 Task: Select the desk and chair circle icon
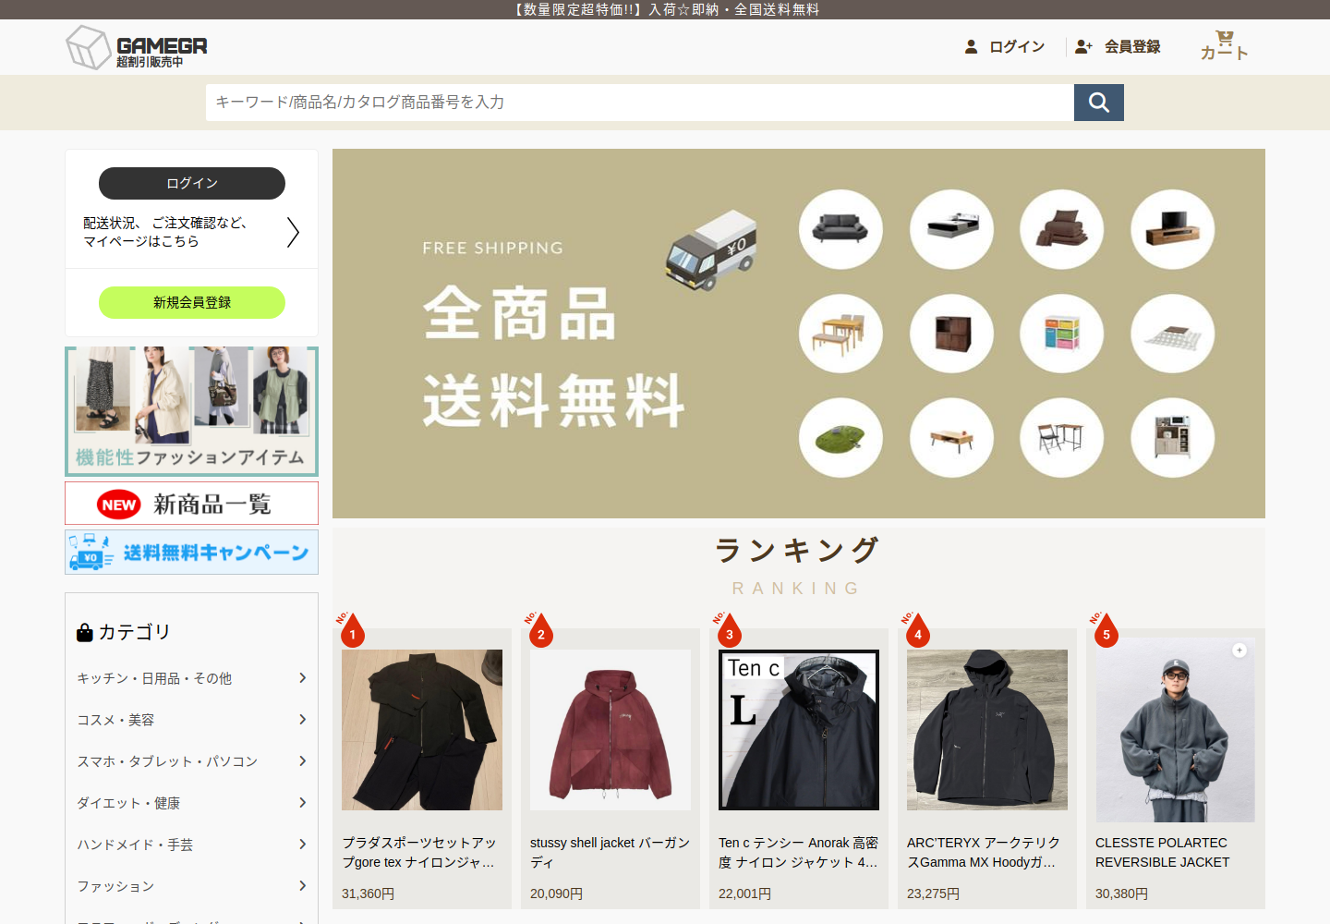tap(1061, 438)
